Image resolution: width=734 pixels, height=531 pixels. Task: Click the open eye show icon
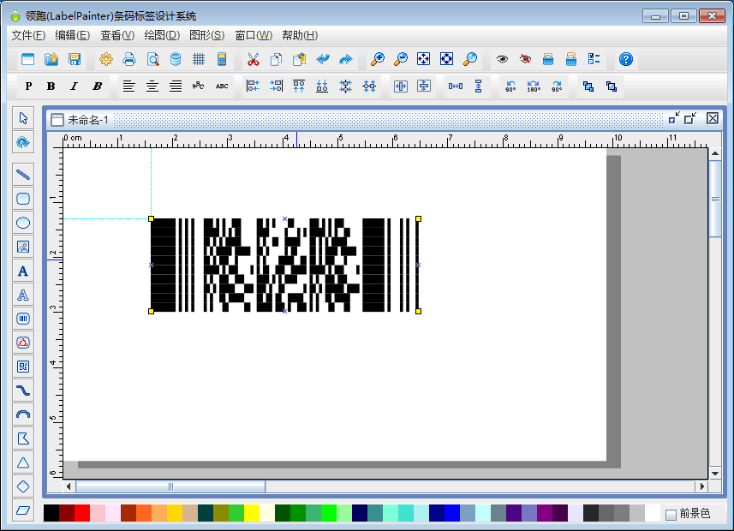pos(502,59)
